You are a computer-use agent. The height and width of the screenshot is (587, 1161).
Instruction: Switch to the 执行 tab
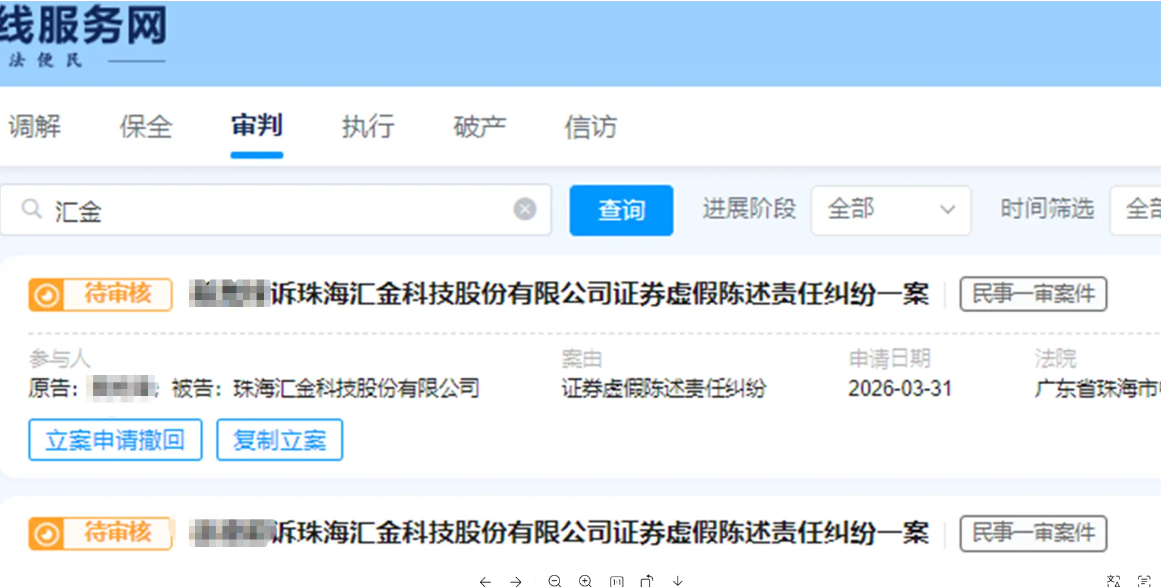pyautogui.click(x=367, y=128)
